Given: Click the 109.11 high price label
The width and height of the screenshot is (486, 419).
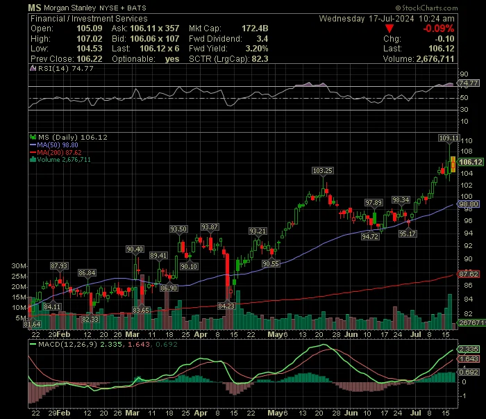Looking at the screenshot, I should point(449,138).
